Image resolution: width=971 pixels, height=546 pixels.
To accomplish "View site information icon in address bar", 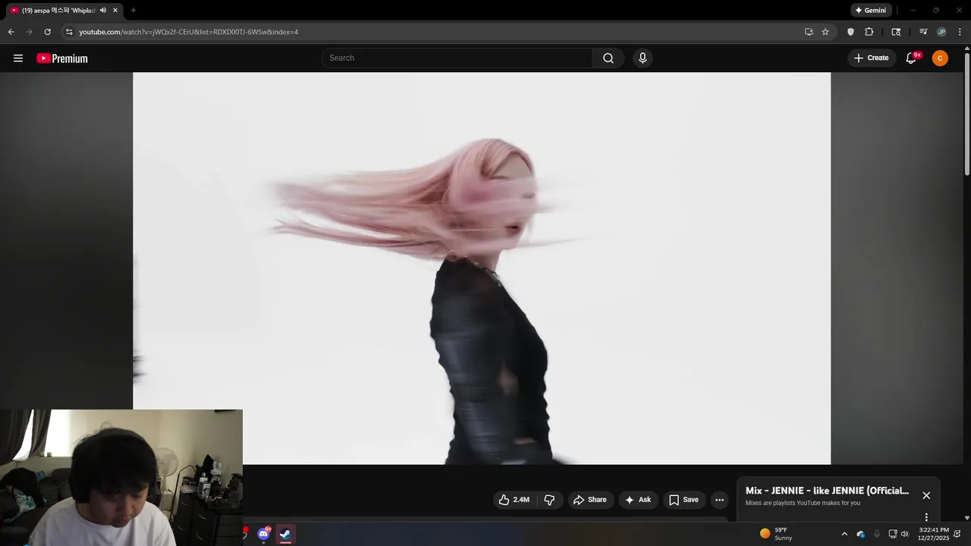I will (69, 32).
